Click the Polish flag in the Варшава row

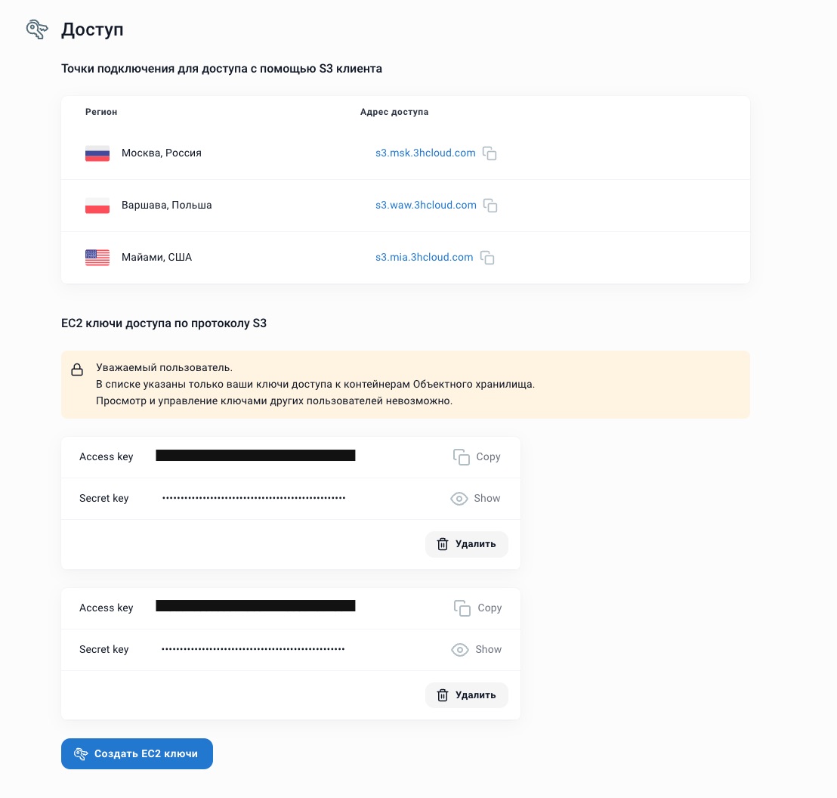tap(97, 206)
